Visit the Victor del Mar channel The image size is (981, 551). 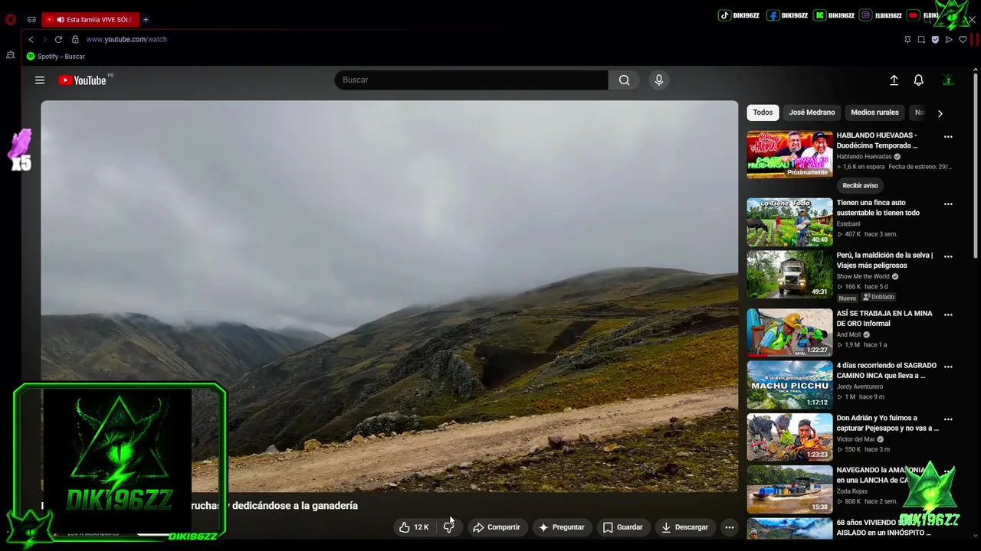855,439
